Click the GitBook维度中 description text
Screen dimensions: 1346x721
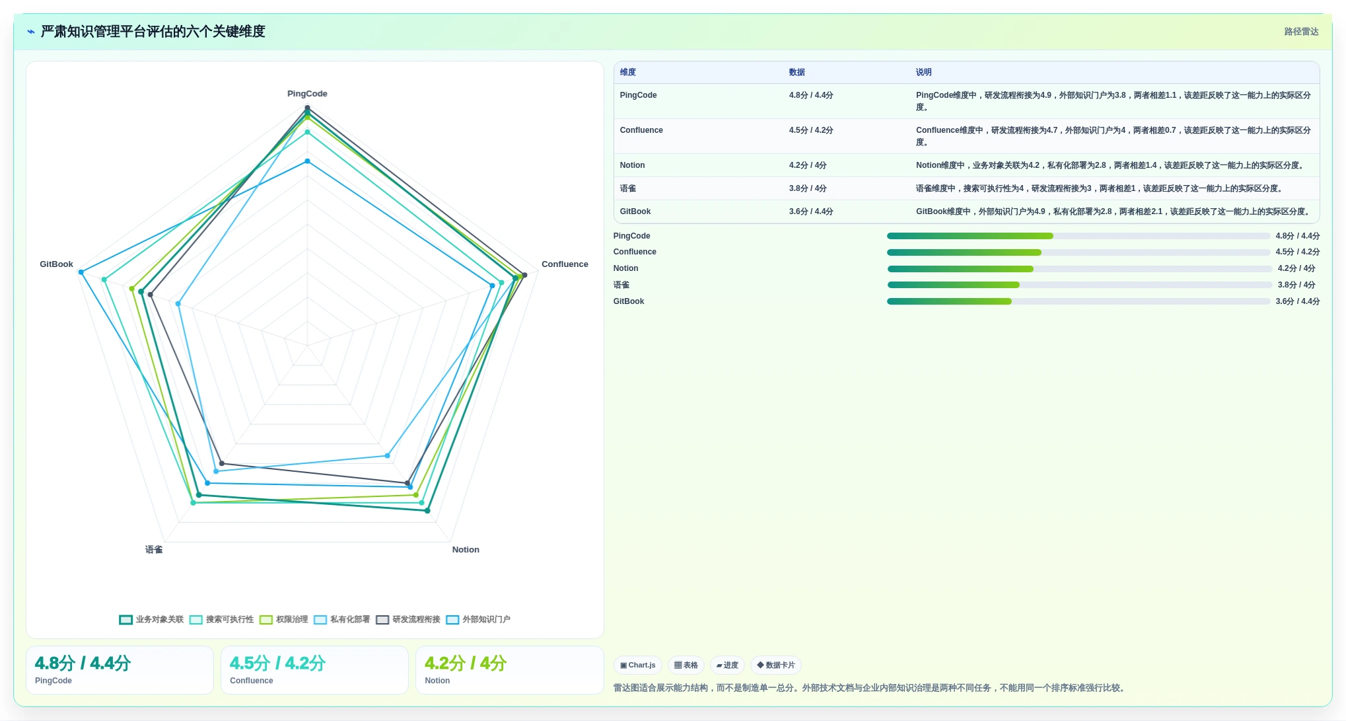1114,211
